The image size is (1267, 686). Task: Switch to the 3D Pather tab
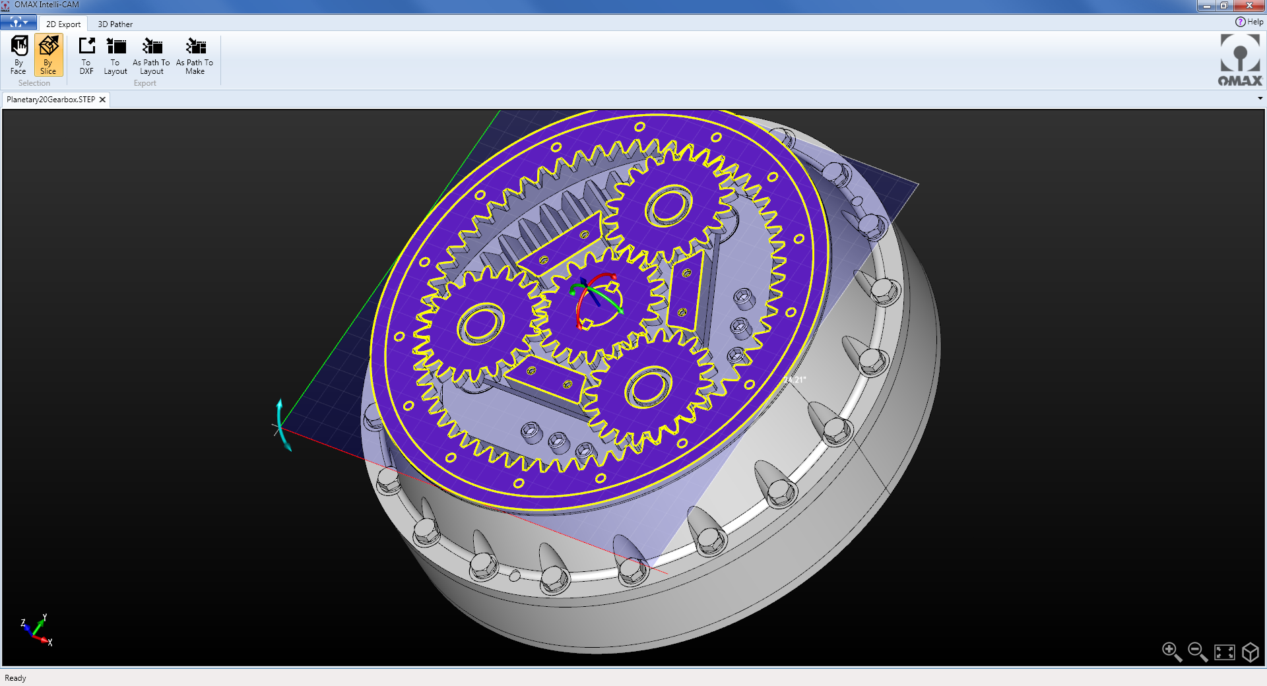(115, 24)
